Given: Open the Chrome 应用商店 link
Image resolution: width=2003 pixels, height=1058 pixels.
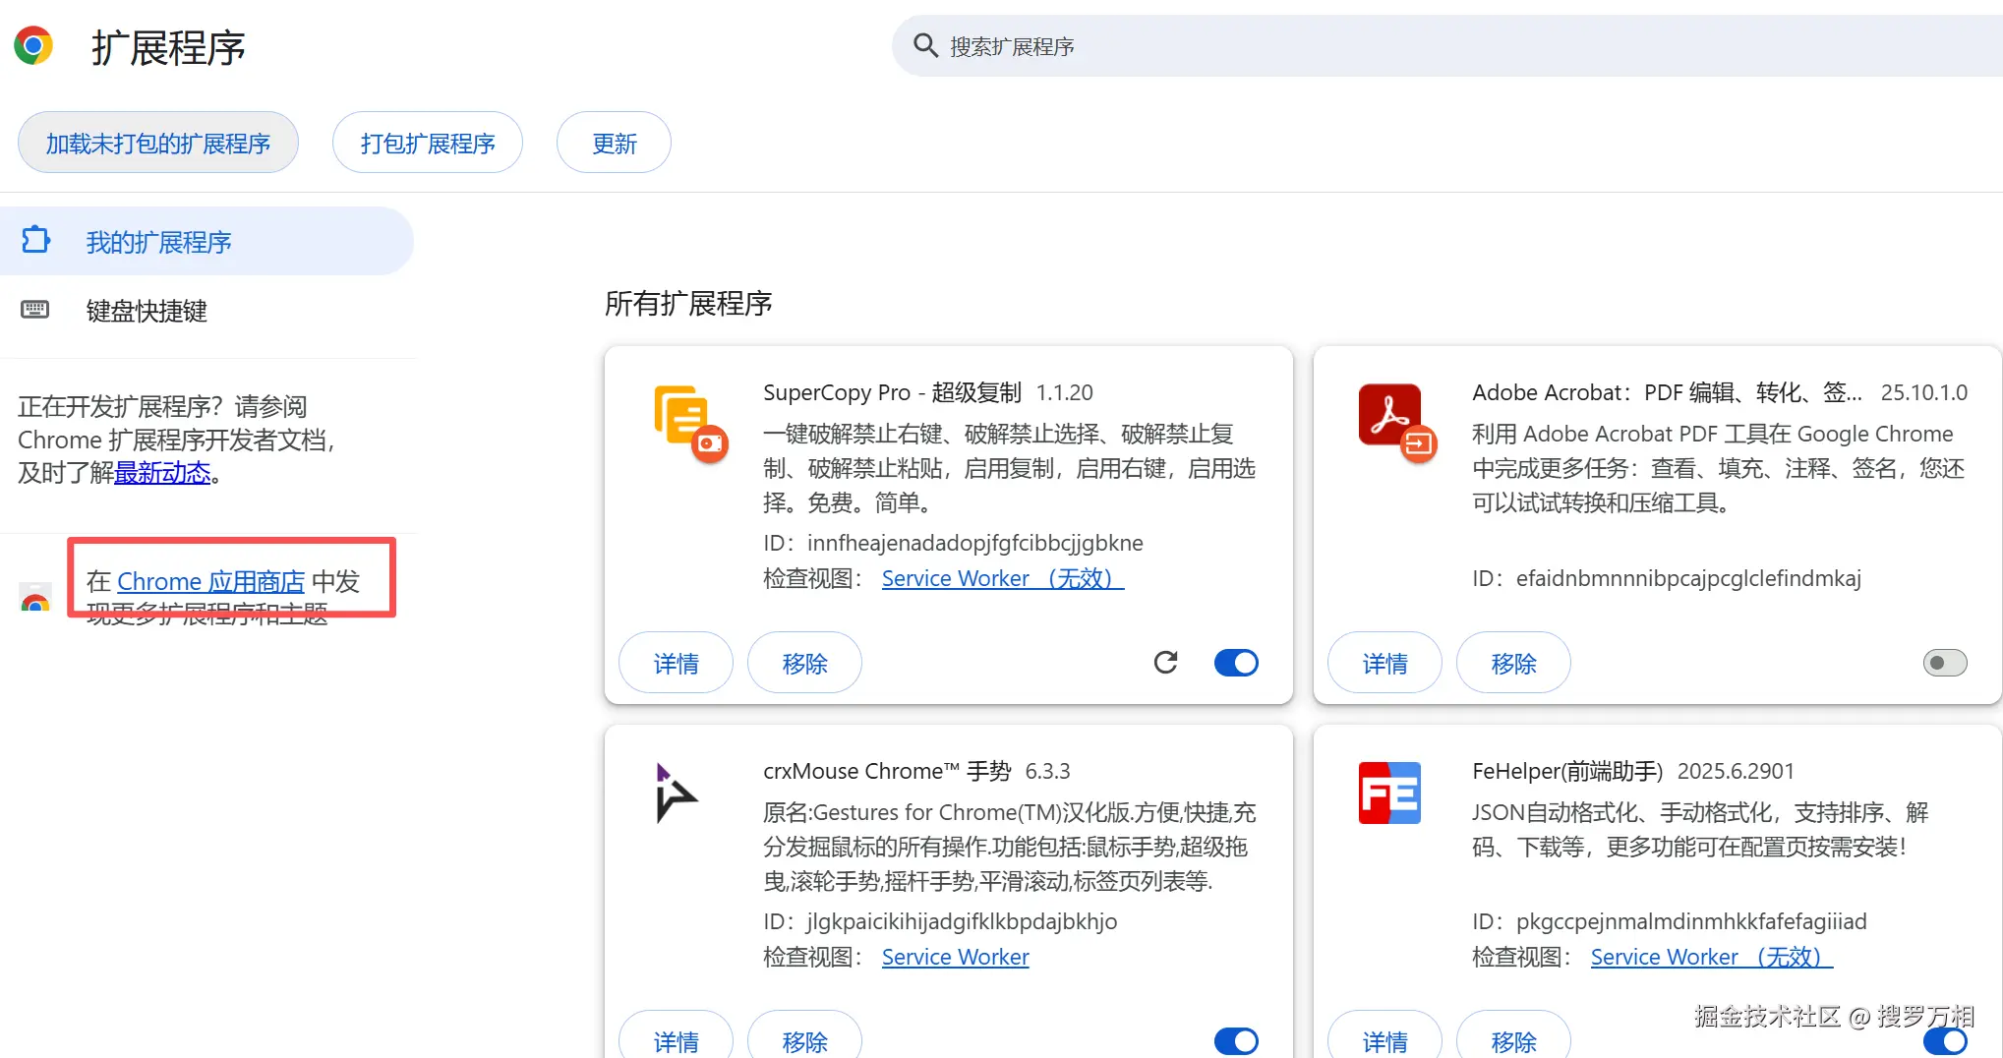Looking at the screenshot, I should point(210,581).
